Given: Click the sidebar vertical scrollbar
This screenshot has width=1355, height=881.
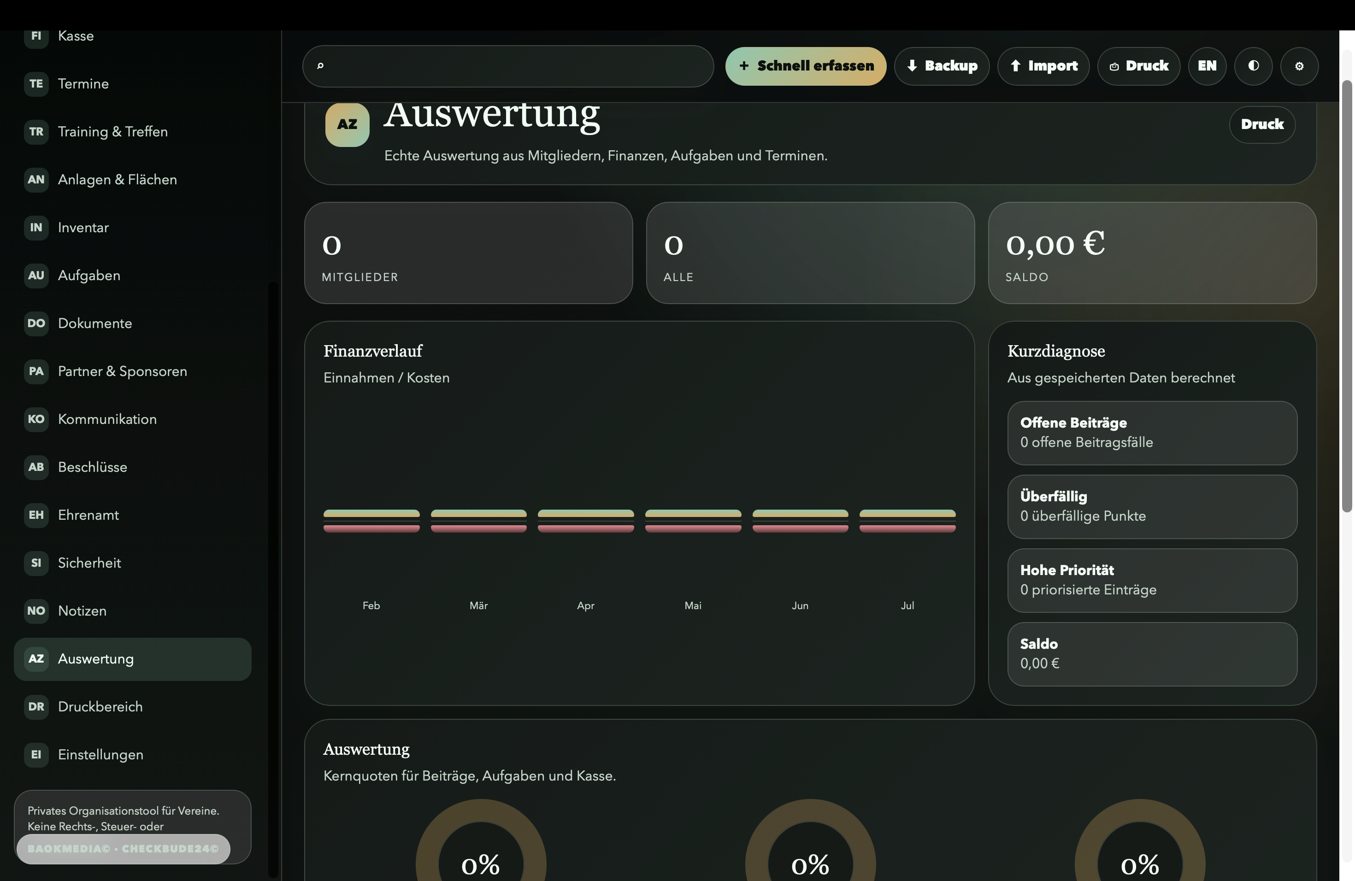Looking at the screenshot, I should point(273,581).
